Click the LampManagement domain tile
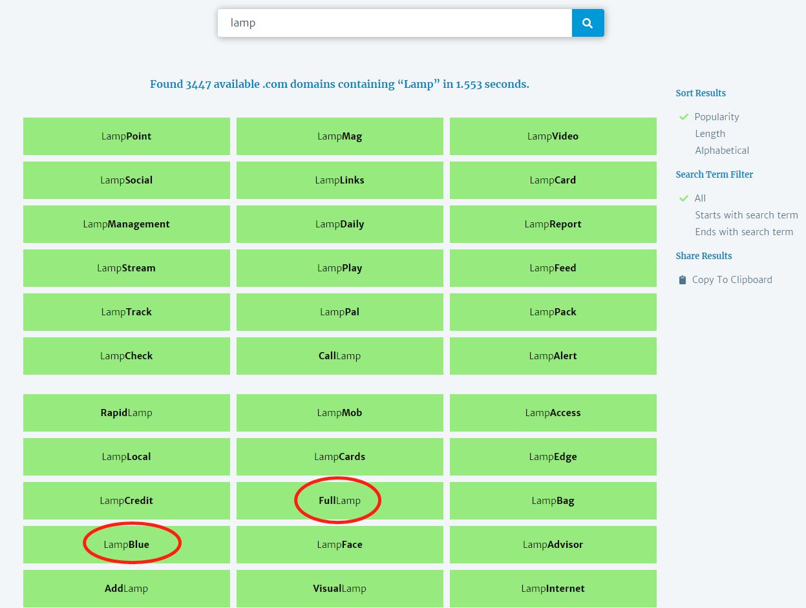The width and height of the screenshot is (806, 608). (x=127, y=224)
